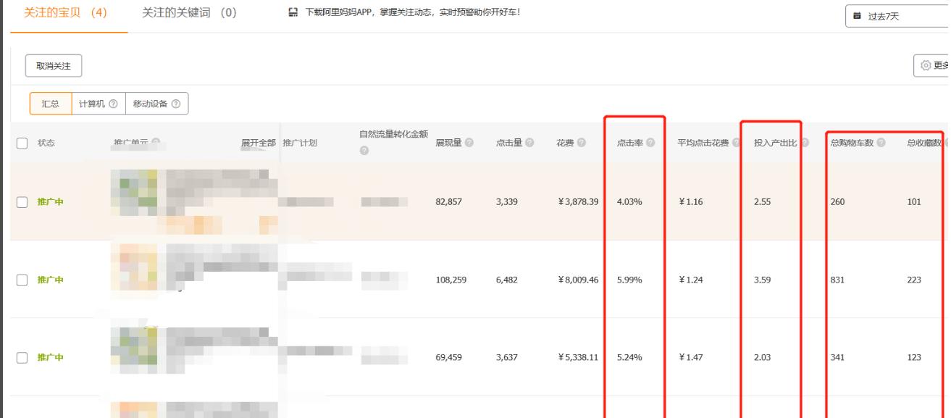Click the help icon next to 平均点击花费
This screenshot has height=418, width=951.
point(736,141)
